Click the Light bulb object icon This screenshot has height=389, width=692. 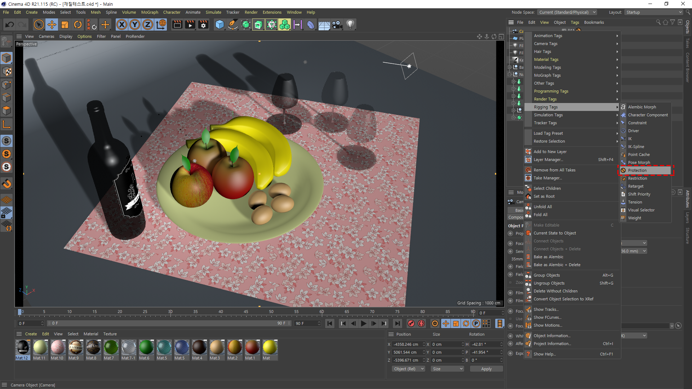click(350, 24)
